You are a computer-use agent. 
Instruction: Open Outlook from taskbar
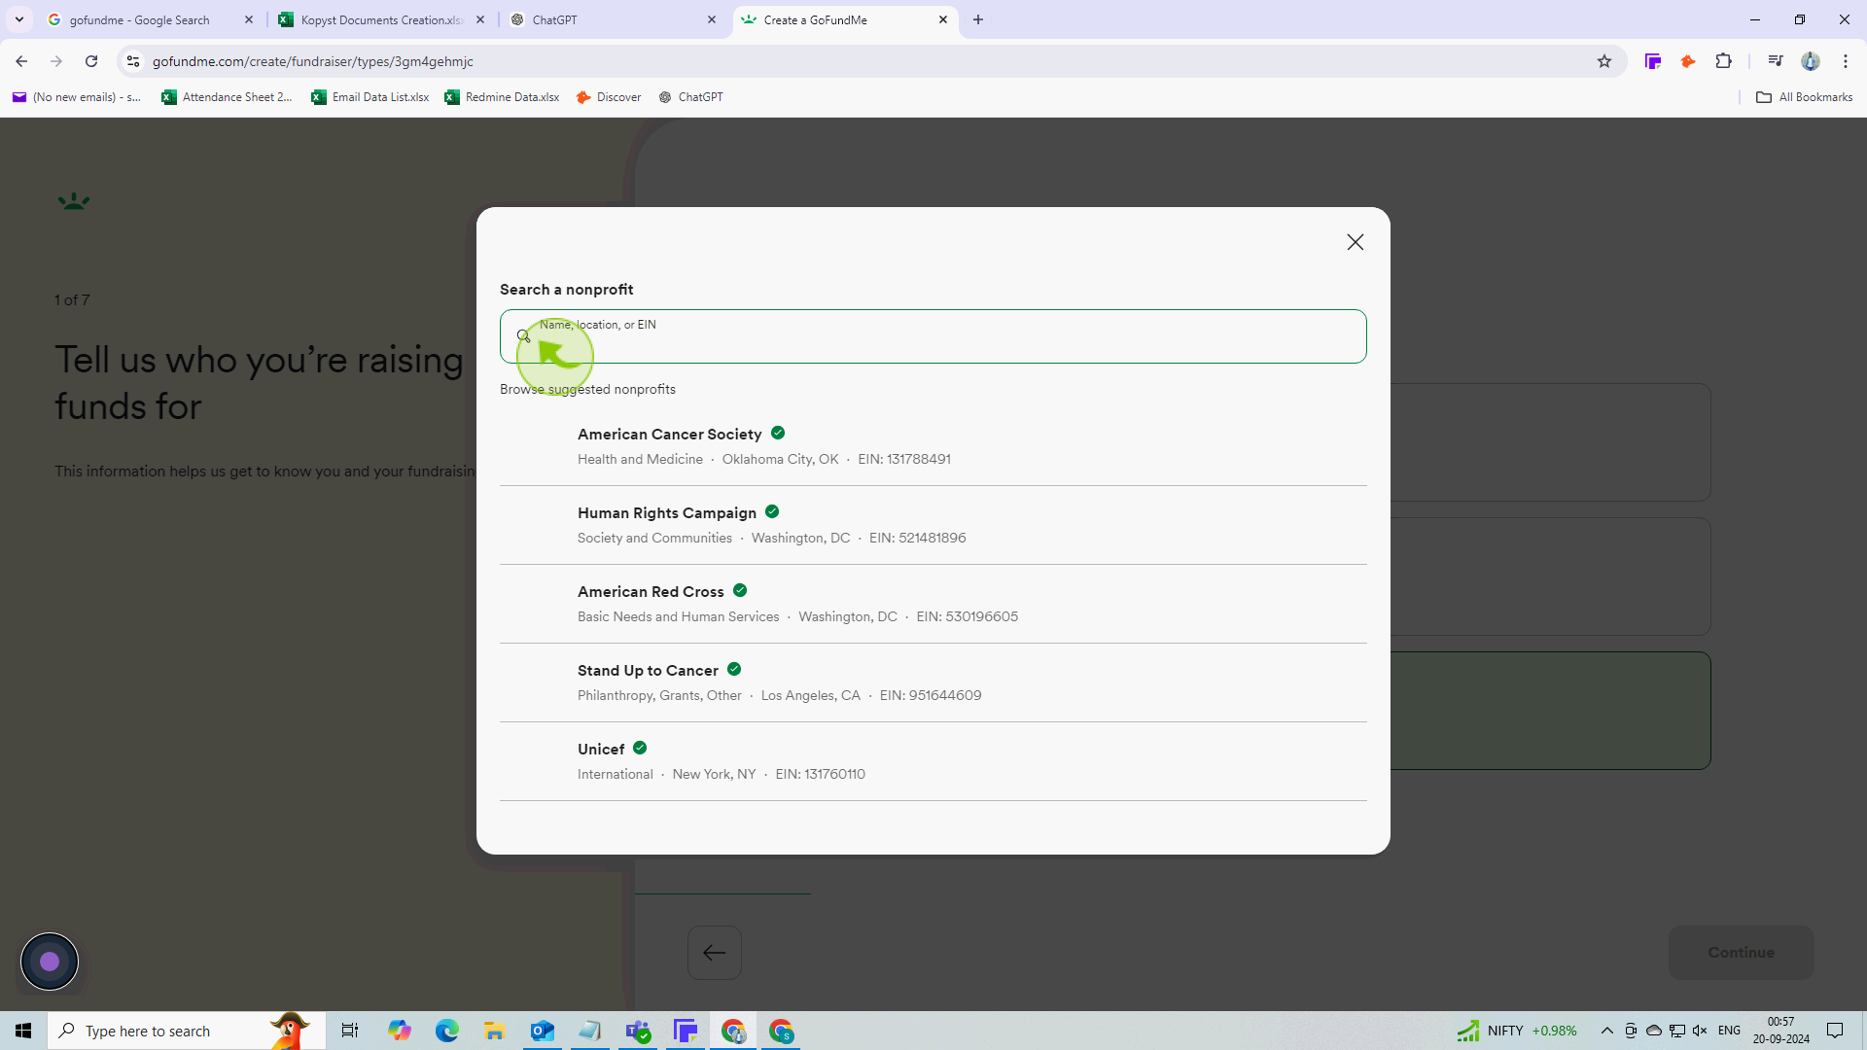(x=543, y=1031)
